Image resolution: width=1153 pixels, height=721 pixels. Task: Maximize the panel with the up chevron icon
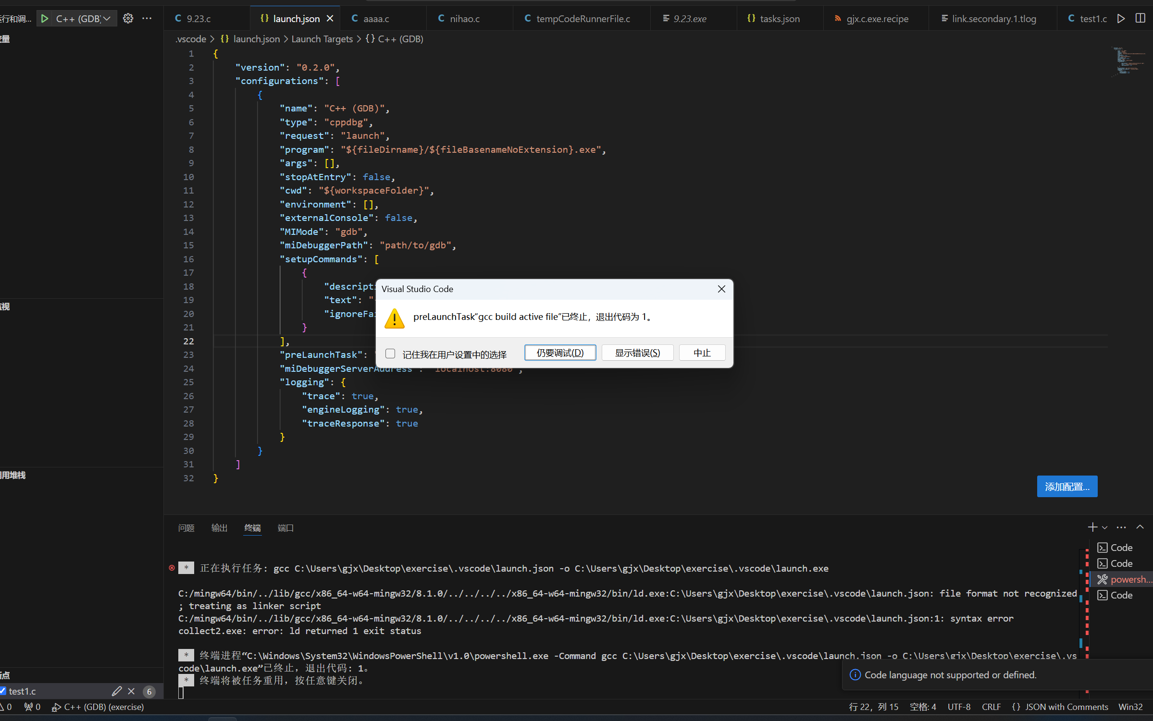[x=1140, y=527]
